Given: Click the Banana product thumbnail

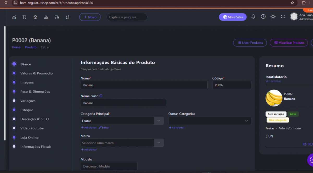Looking at the screenshot, I should [274, 98].
